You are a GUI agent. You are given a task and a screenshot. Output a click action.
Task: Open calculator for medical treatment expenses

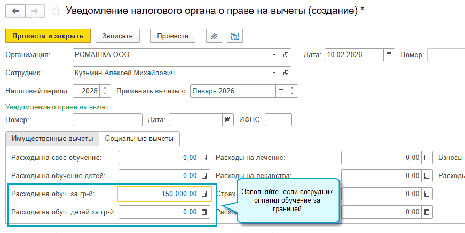pos(426,158)
